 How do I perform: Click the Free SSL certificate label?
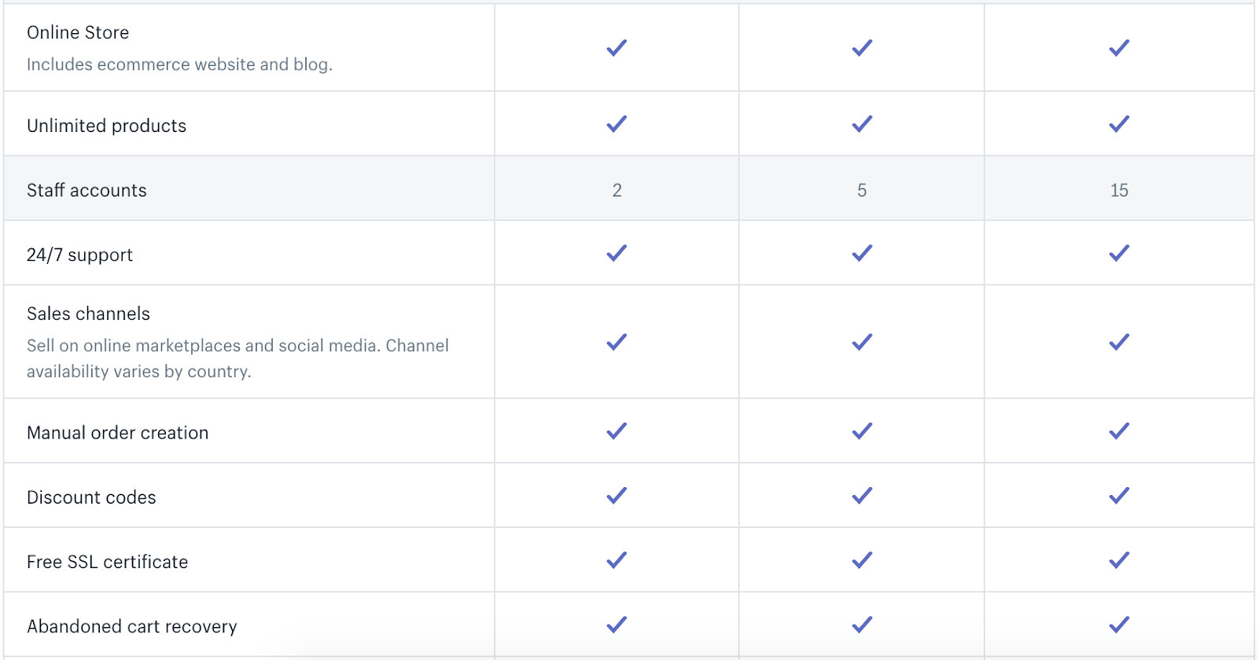(x=108, y=562)
